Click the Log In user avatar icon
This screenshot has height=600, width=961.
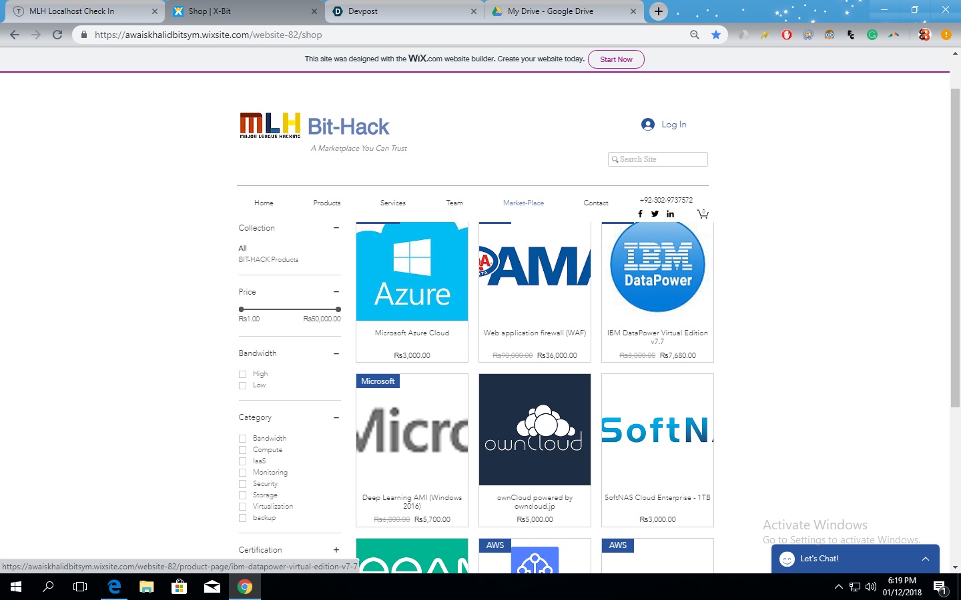647,125
